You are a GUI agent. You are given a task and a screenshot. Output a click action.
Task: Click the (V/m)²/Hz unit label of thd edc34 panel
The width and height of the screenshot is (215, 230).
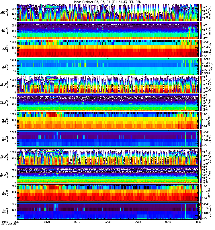[210, 85]
